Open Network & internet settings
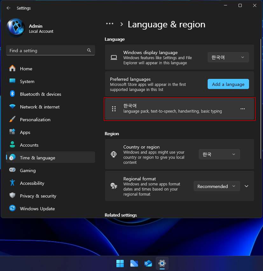The image size is (263, 271). (51, 107)
